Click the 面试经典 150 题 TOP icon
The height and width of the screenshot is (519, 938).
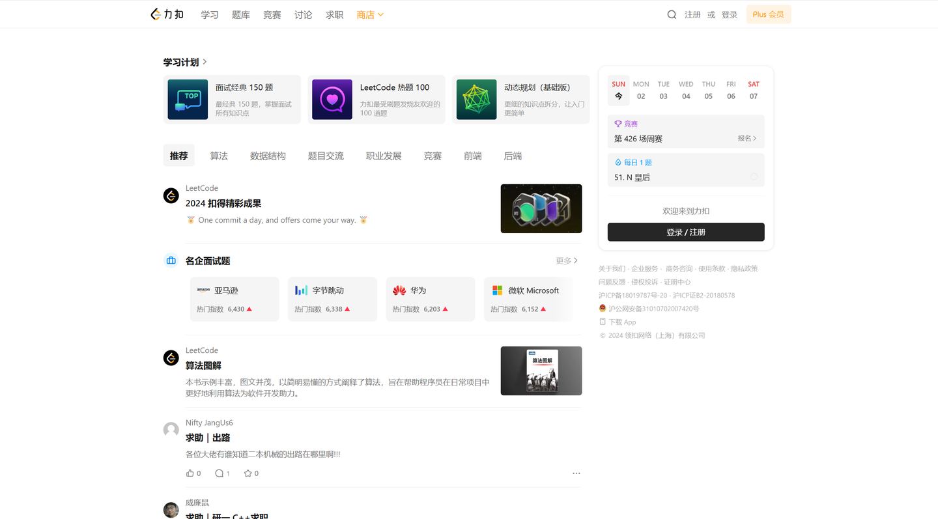188,100
